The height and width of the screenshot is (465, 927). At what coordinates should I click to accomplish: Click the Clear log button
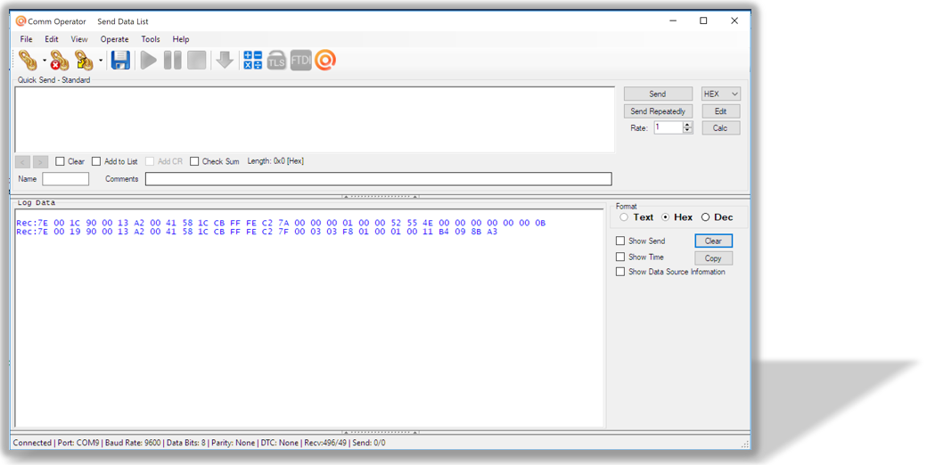click(714, 241)
